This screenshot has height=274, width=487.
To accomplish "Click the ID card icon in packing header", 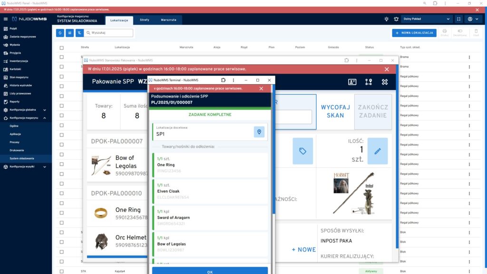I will (x=352, y=82).
